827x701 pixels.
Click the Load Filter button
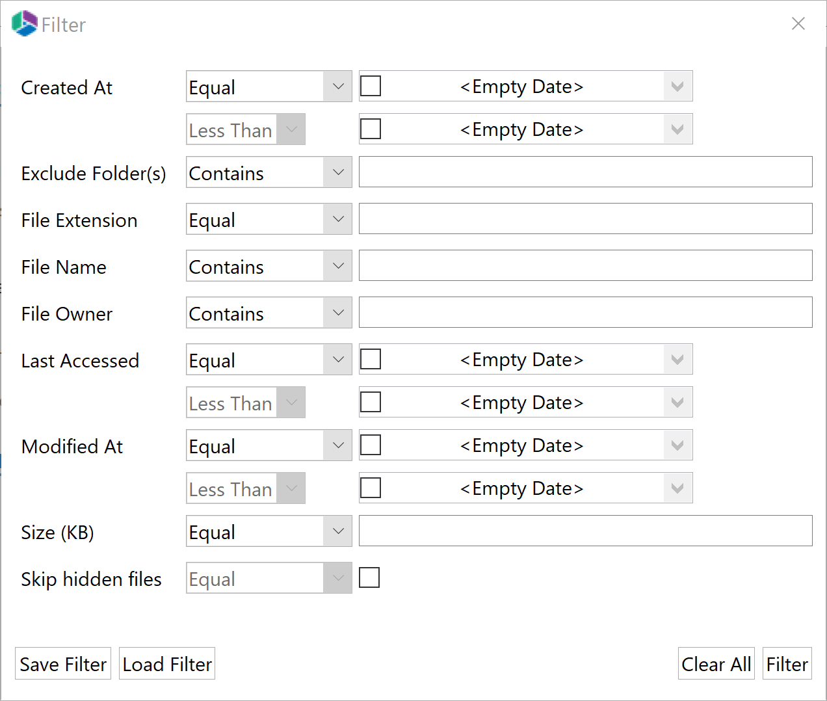(167, 664)
